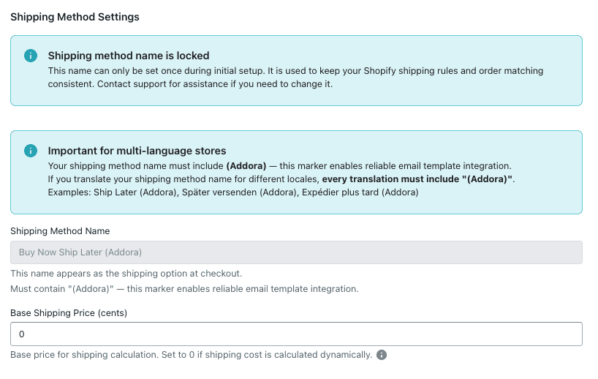Click the Base Shipping Price (cents) label
This screenshot has height=379, width=598.
click(x=69, y=312)
